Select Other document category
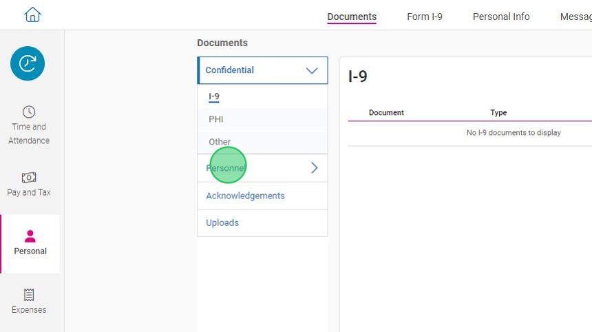Image resolution: width=592 pixels, height=332 pixels. tap(220, 142)
